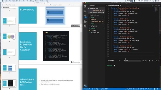Open notifications bell in status bar
The height and width of the screenshot is (90, 161).
[x=158, y=89]
